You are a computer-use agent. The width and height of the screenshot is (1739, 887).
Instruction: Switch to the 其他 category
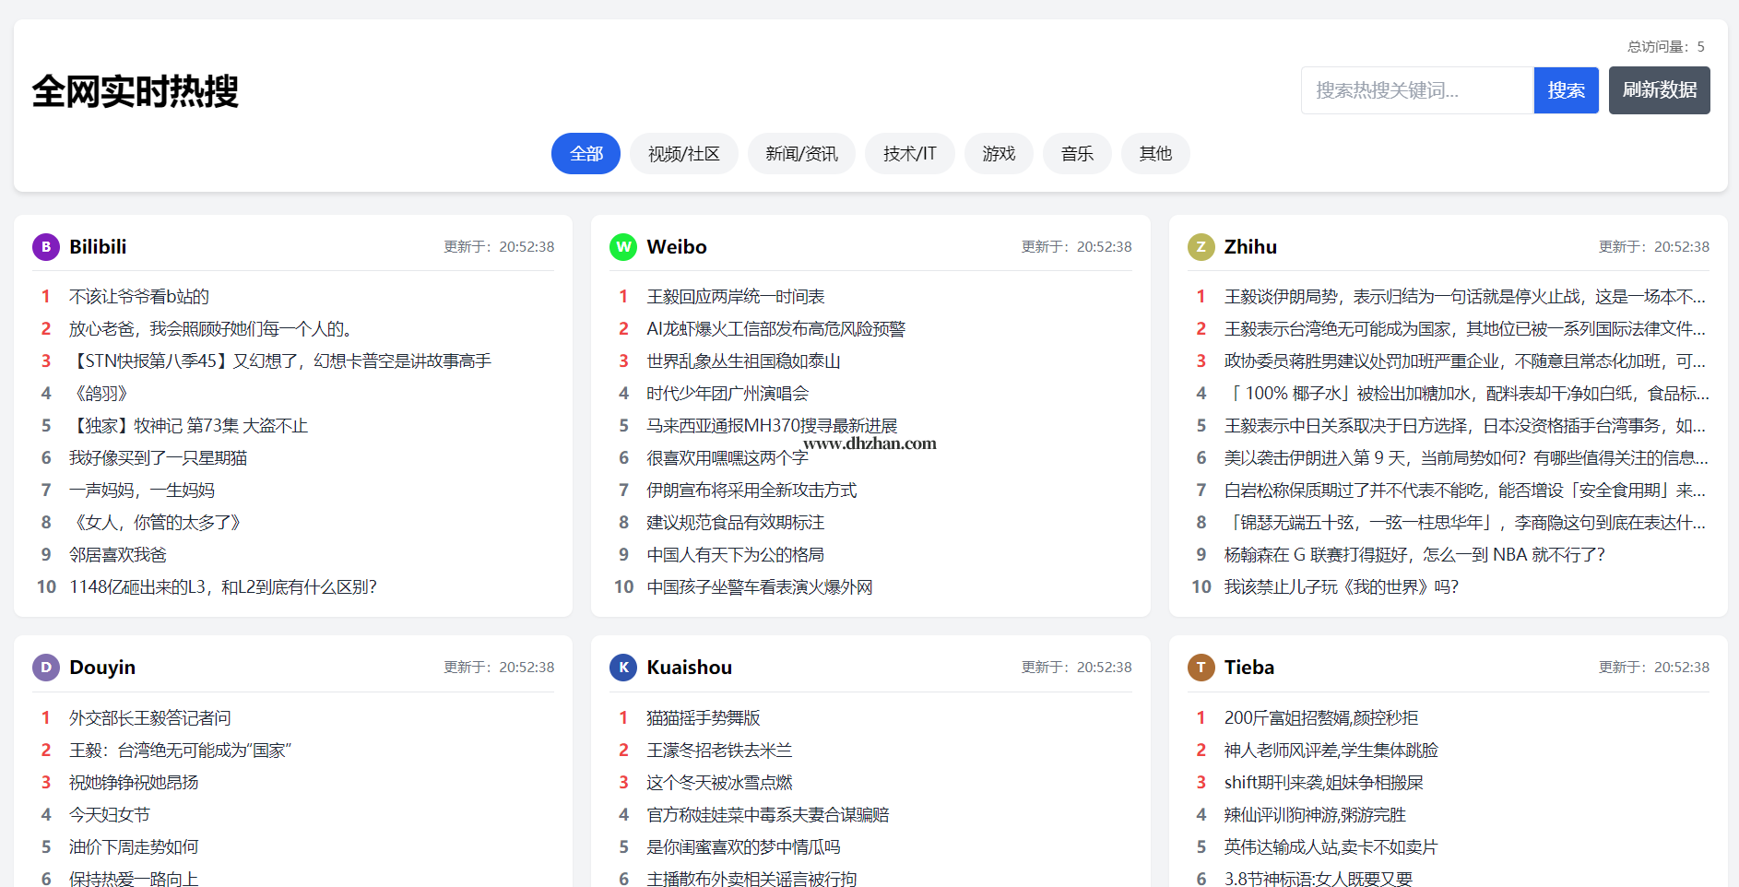[1155, 154]
